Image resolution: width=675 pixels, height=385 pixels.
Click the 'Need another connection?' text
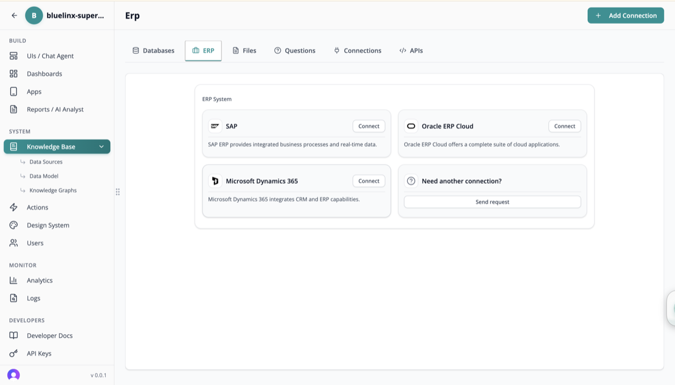[462, 181]
